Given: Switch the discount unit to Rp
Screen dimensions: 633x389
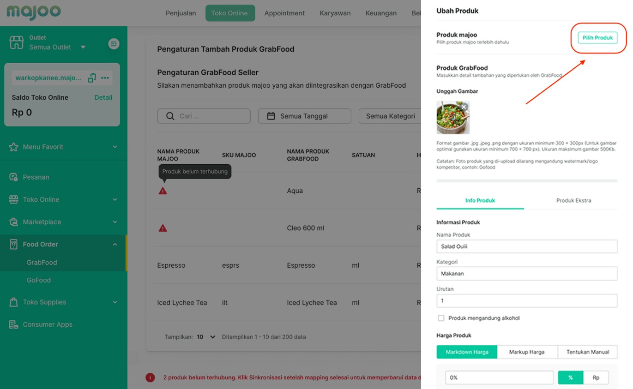Looking at the screenshot, I should click(x=596, y=377).
